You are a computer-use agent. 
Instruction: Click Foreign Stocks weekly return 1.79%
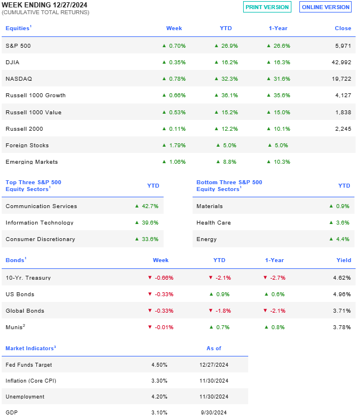(x=177, y=146)
